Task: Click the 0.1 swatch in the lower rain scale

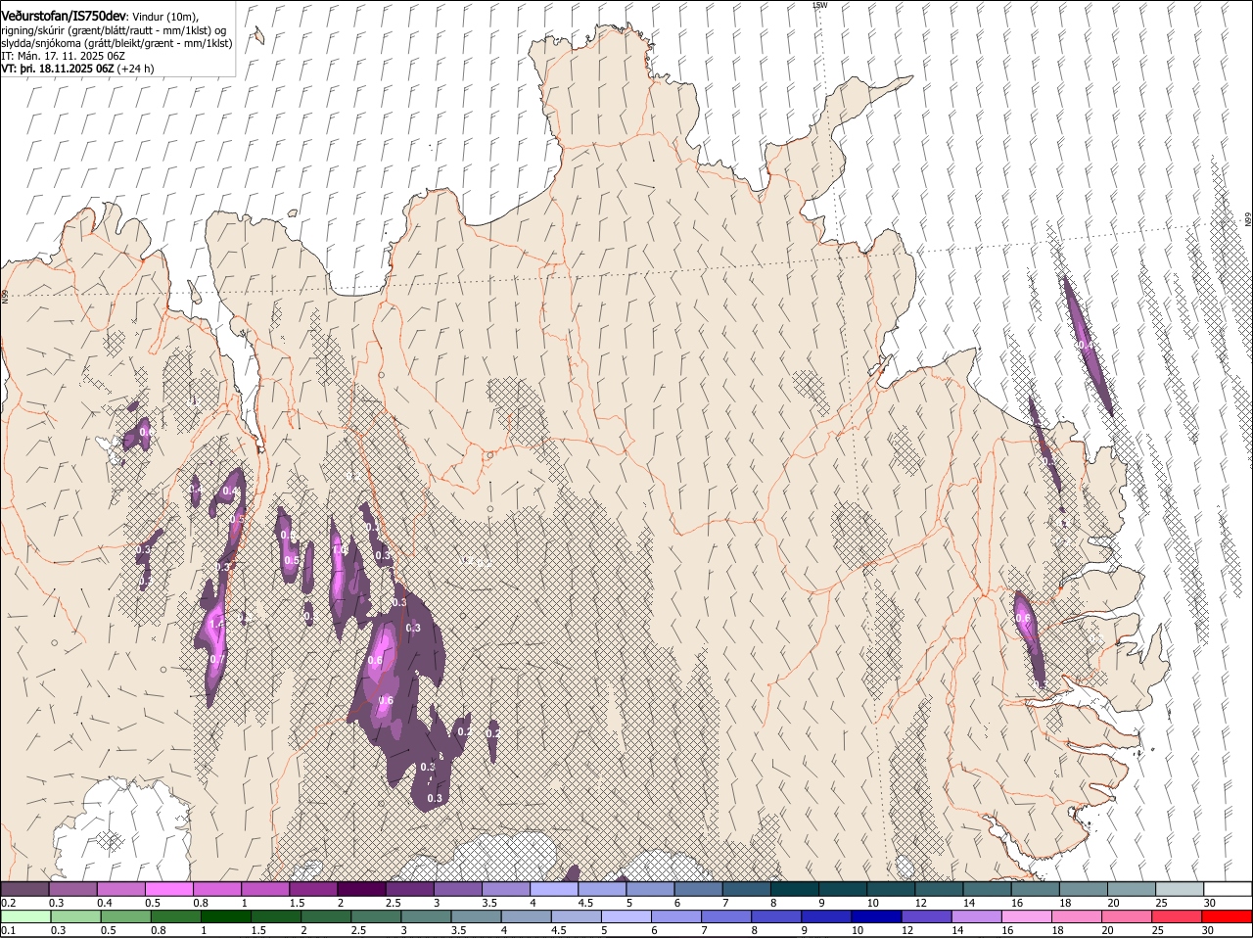Action: point(24,916)
